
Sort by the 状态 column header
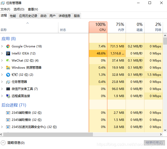click(74, 27)
